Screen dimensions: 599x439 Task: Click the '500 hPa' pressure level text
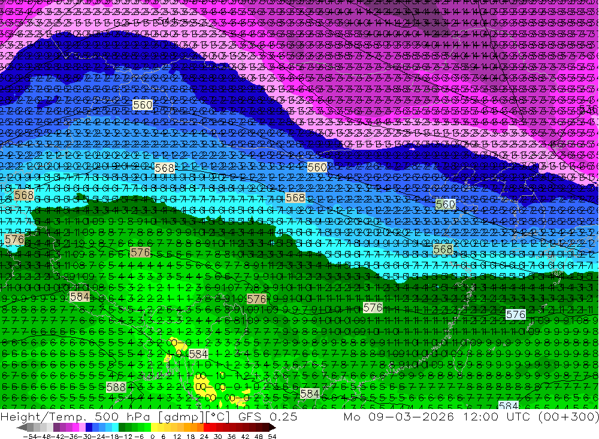point(122,417)
